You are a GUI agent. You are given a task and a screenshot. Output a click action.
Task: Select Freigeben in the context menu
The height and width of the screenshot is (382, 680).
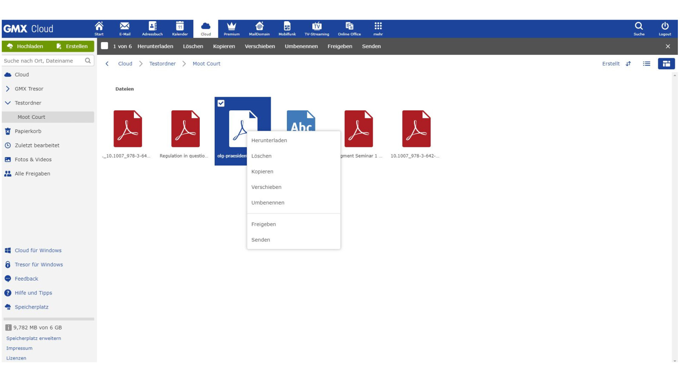pos(263,225)
